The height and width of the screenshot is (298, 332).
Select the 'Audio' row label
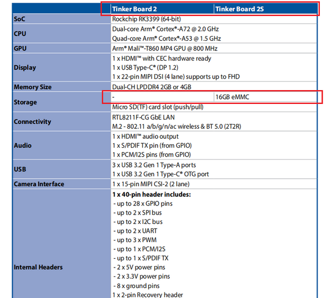click(23, 145)
